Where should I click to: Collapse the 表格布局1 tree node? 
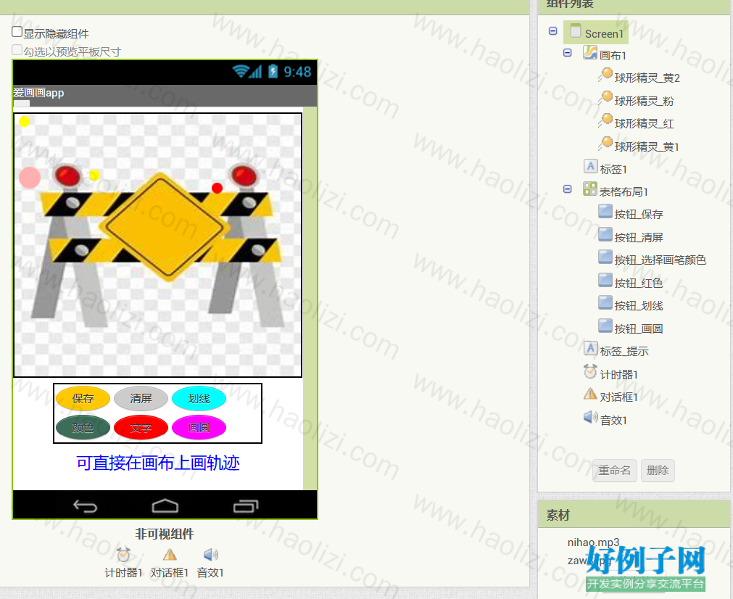(x=568, y=189)
